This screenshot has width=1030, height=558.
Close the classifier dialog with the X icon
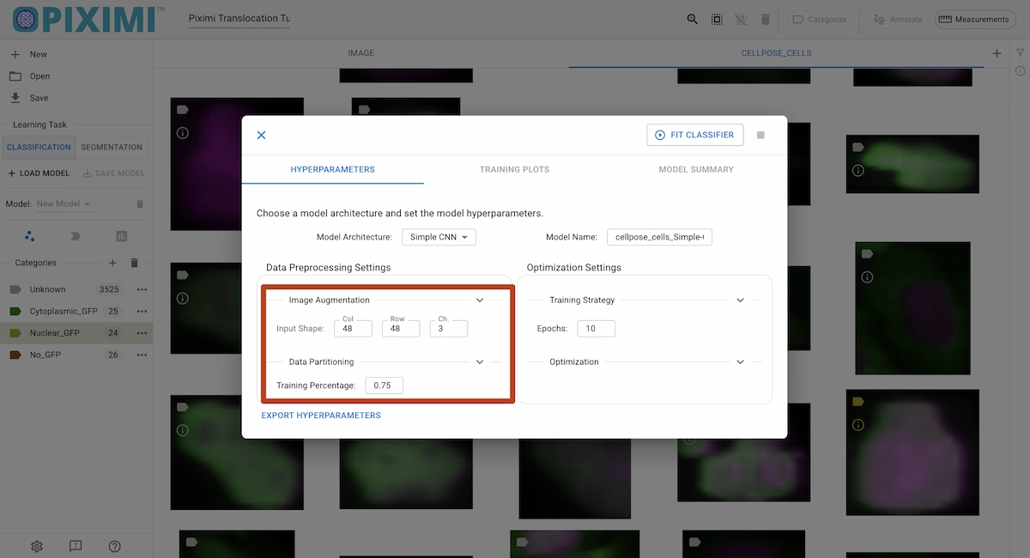[x=262, y=135]
